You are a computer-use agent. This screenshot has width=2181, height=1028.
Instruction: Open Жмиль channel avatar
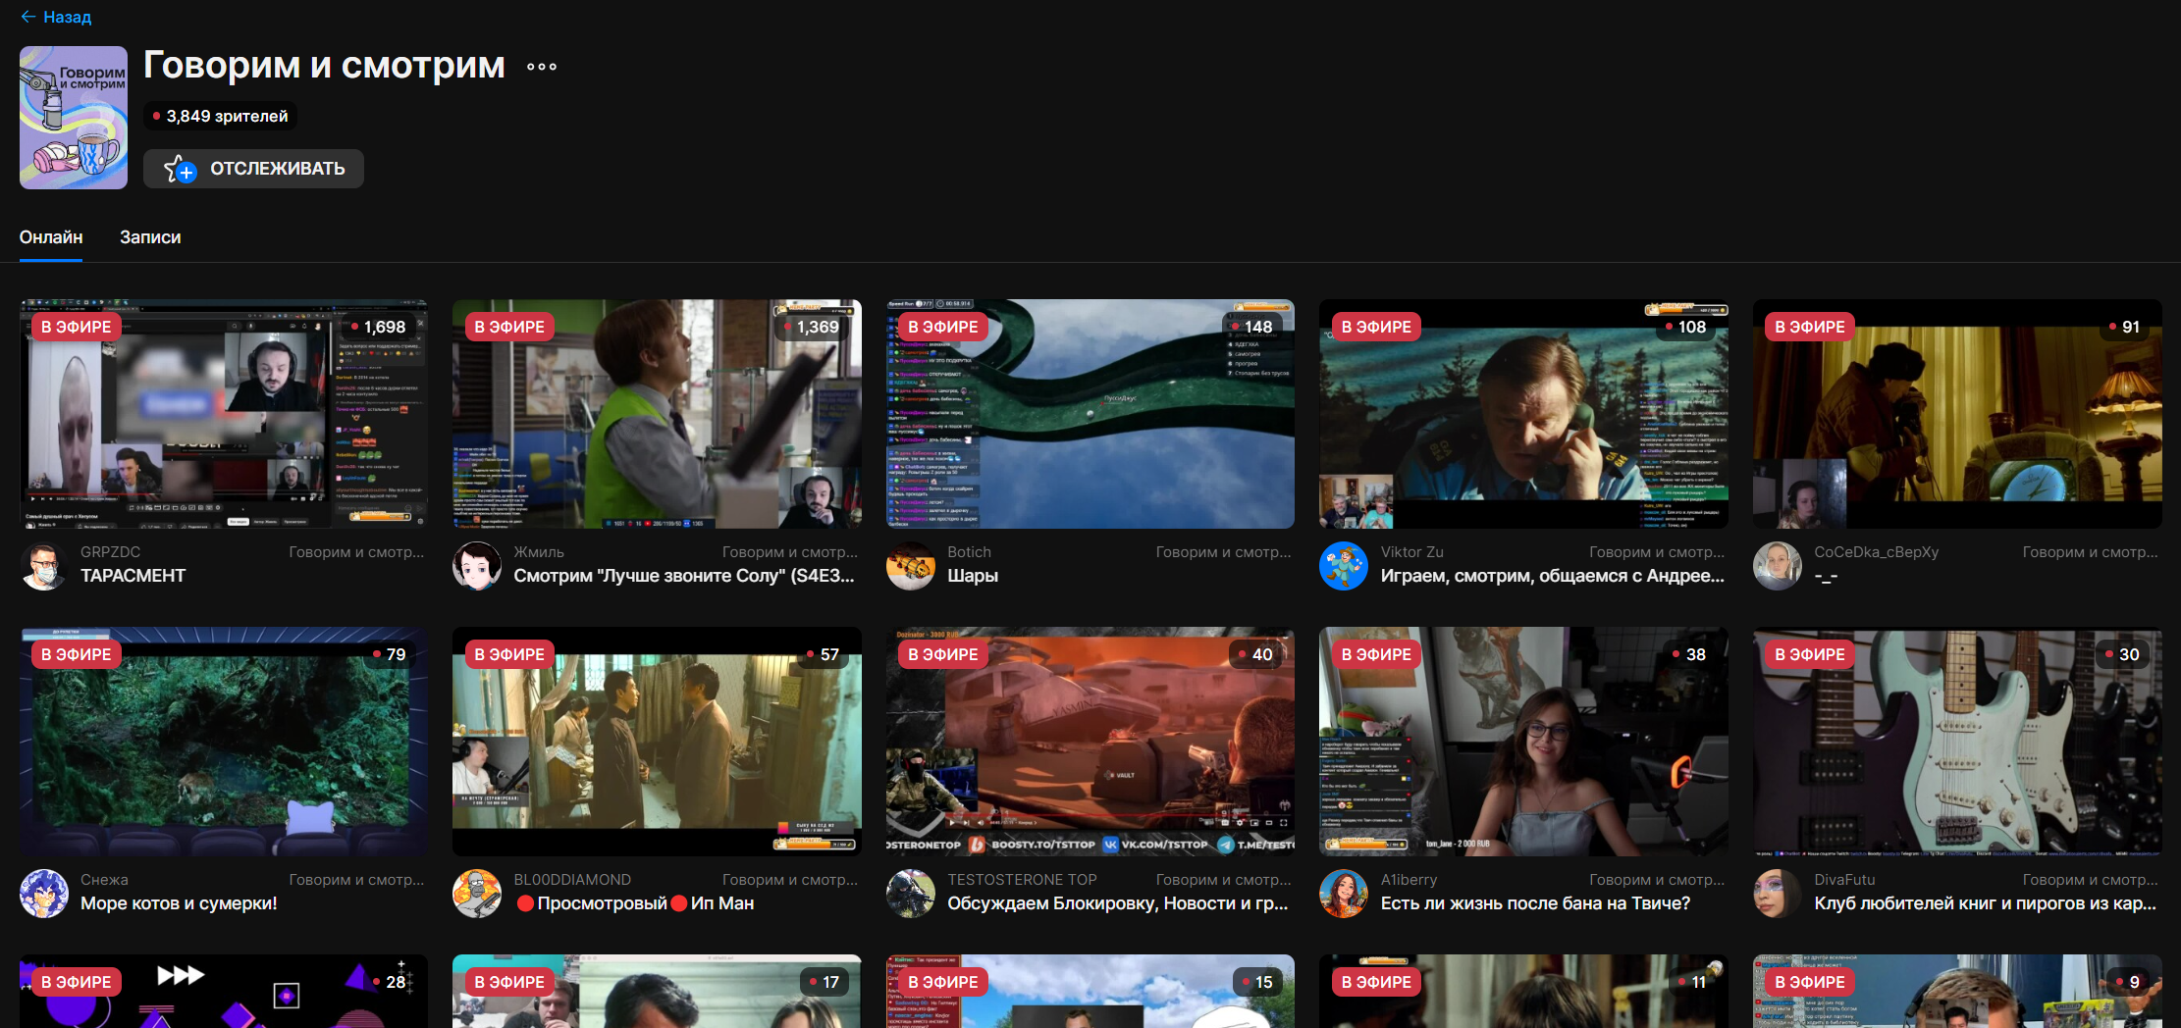(477, 566)
